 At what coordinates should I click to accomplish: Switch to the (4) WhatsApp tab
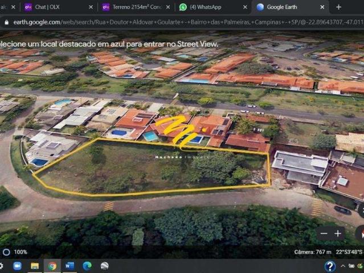point(212,7)
